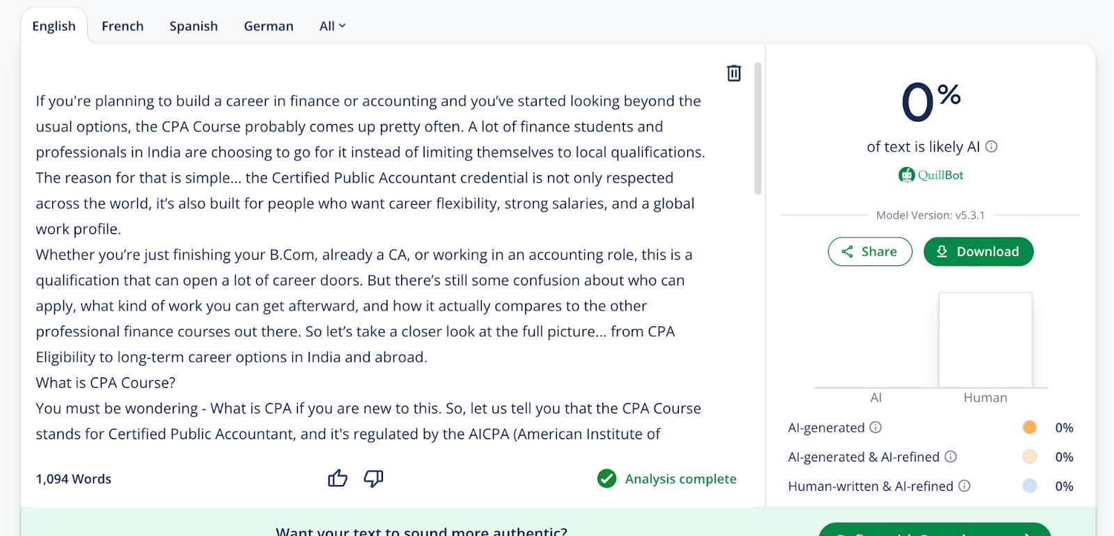Switch to the German tab
This screenshot has width=1114, height=536.
point(269,26)
